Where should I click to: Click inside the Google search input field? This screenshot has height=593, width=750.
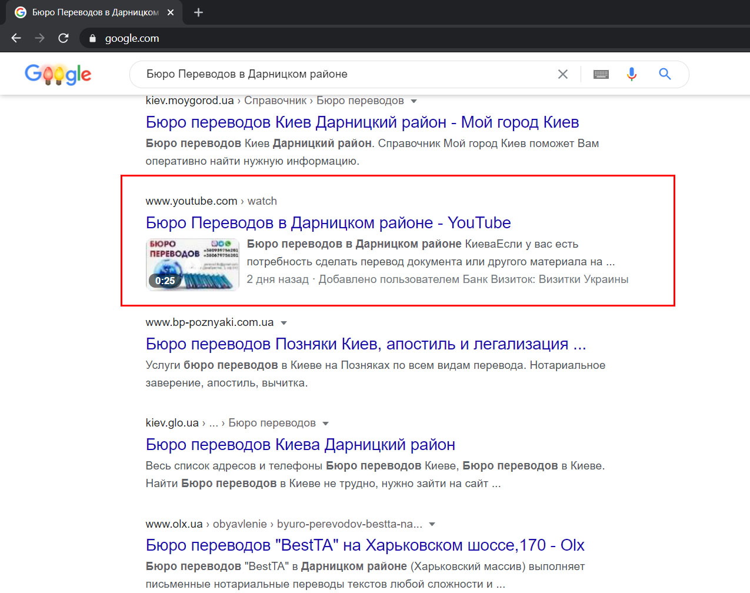coord(341,74)
